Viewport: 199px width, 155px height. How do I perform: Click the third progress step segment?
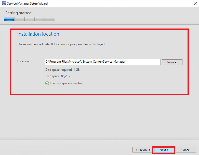[x=30, y=19]
